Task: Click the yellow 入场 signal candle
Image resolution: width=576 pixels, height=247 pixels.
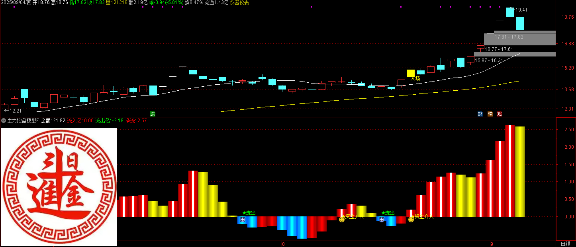Action: (411, 73)
